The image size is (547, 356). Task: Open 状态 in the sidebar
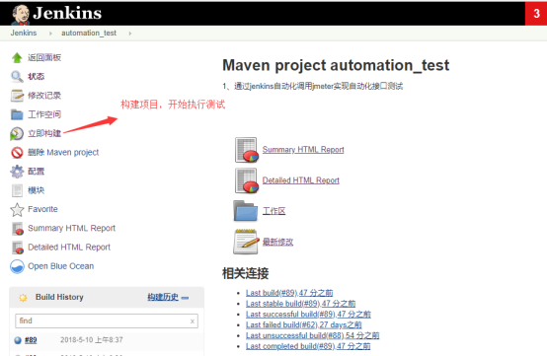tap(36, 77)
